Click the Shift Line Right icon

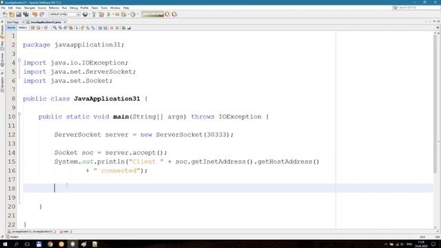click(105, 28)
